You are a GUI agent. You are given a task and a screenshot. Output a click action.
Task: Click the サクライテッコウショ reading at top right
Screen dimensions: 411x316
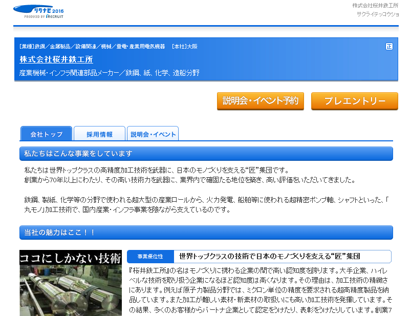[378, 14]
